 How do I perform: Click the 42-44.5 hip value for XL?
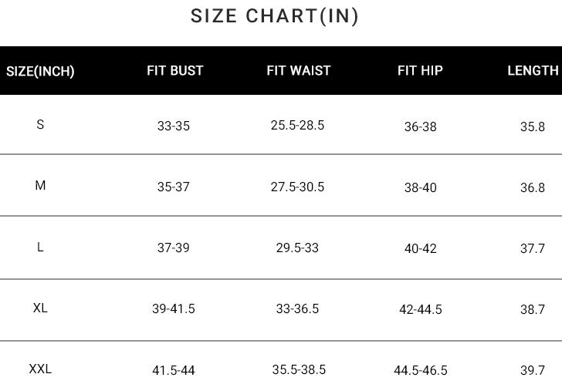[420, 310]
